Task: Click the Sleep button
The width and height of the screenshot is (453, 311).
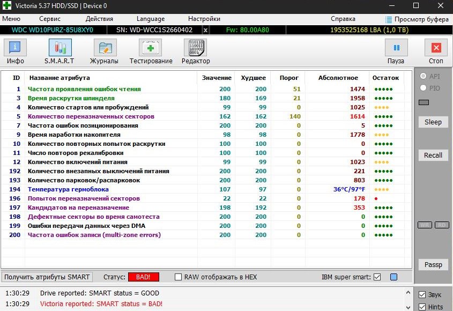Action: tap(433, 122)
